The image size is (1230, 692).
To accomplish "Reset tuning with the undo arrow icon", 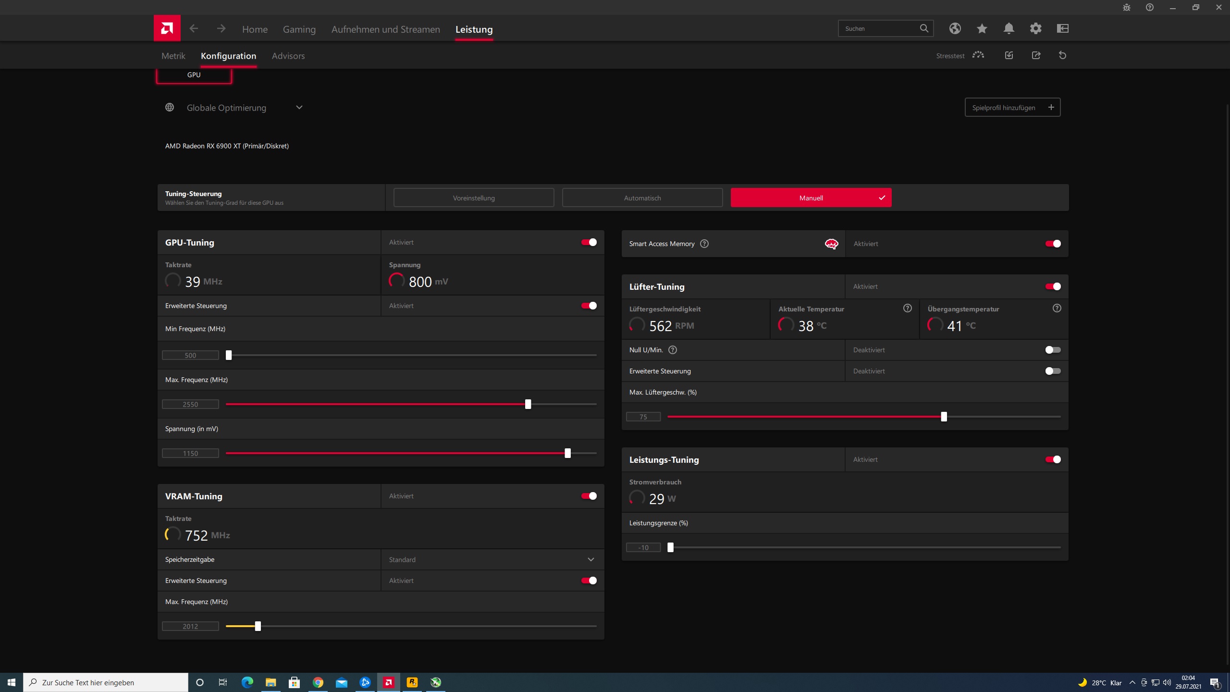I will coord(1062,55).
